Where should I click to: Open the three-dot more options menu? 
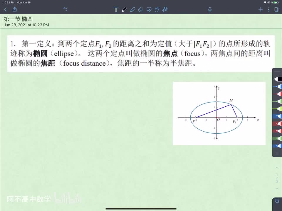268,9
